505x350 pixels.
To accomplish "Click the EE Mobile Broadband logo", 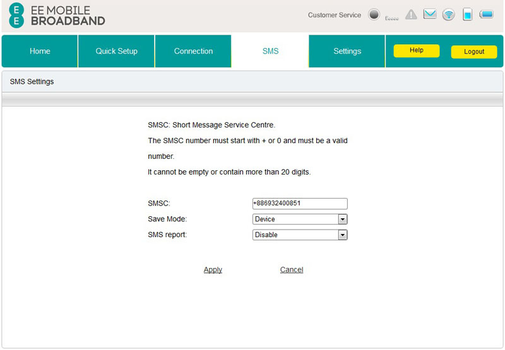I will click(57, 15).
